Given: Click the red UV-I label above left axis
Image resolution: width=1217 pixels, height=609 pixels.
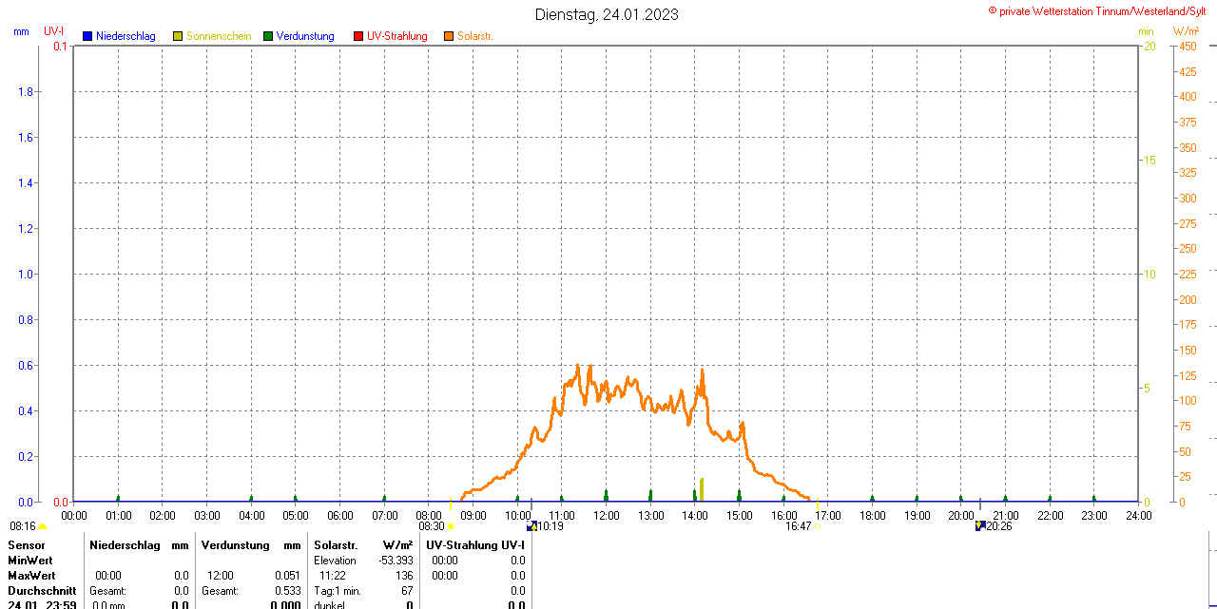Looking at the screenshot, I should [x=54, y=31].
